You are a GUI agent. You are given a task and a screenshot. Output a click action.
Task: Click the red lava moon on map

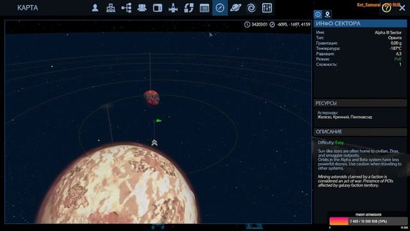point(151,98)
